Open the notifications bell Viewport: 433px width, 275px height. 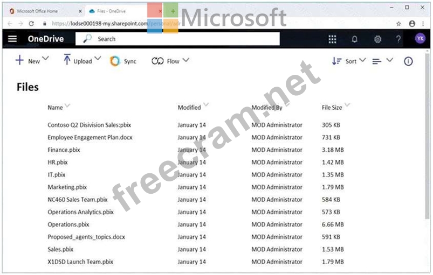355,39
